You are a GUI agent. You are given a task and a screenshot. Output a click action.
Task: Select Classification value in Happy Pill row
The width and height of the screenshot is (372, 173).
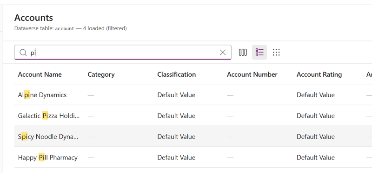tap(176, 158)
